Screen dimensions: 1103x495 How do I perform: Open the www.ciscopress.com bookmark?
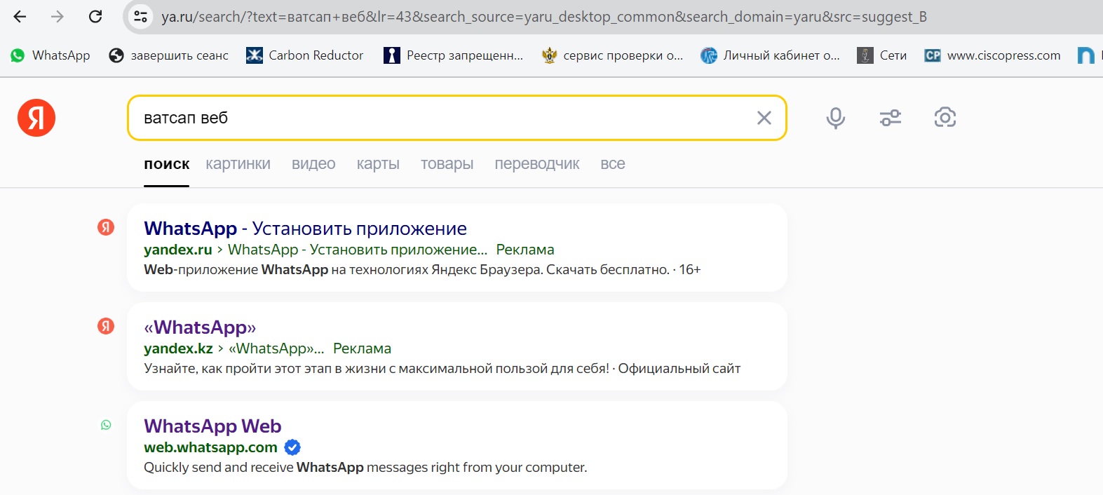coord(992,55)
